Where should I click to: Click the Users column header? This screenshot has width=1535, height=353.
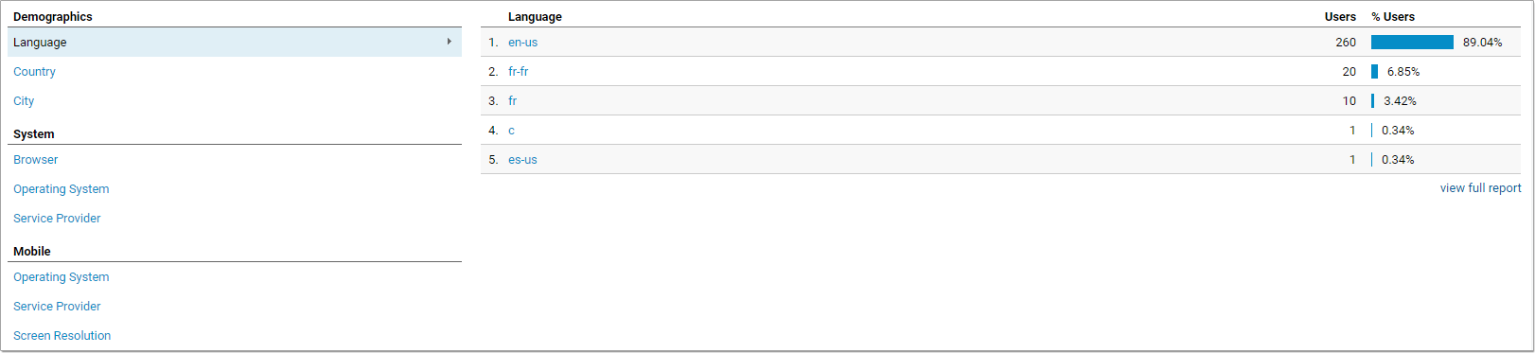[1340, 17]
